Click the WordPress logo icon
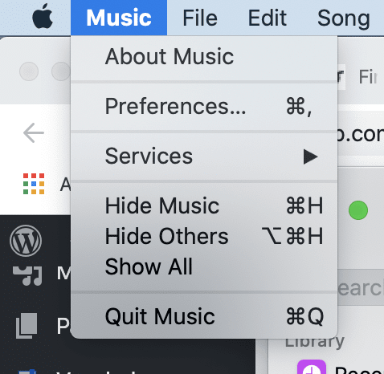Image resolution: width=384 pixels, height=374 pixels. tap(26, 241)
